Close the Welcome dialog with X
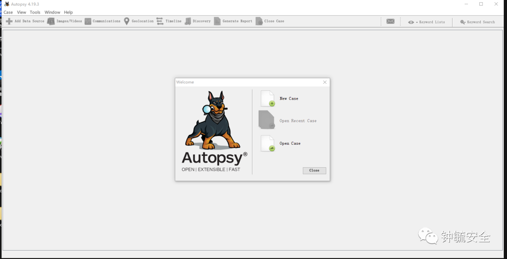The image size is (507, 259). point(325,82)
